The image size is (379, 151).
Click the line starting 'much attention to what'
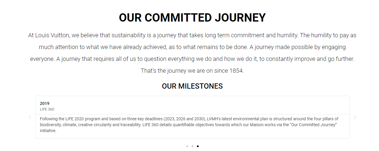pos(192,47)
